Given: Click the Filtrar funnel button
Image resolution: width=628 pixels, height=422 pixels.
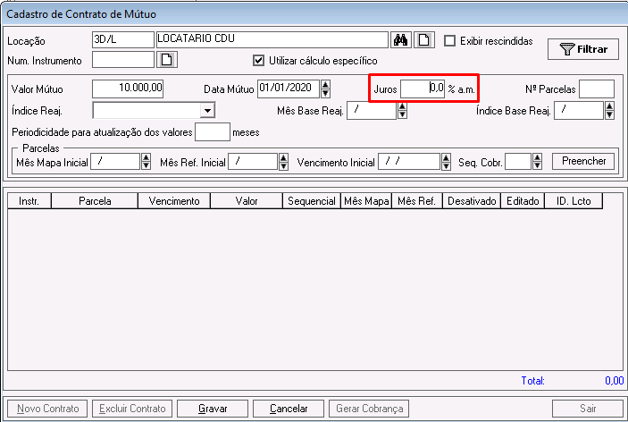Looking at the screenshot, I should click(582, 49).
